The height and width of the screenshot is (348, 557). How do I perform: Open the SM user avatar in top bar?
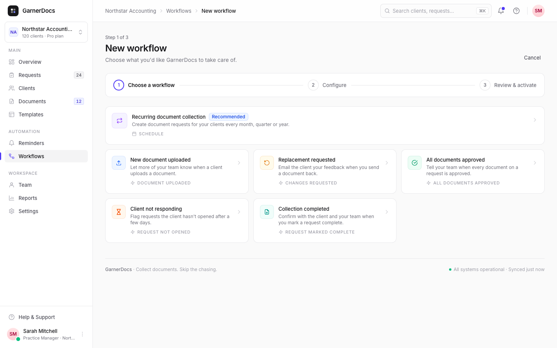point(538,11)
